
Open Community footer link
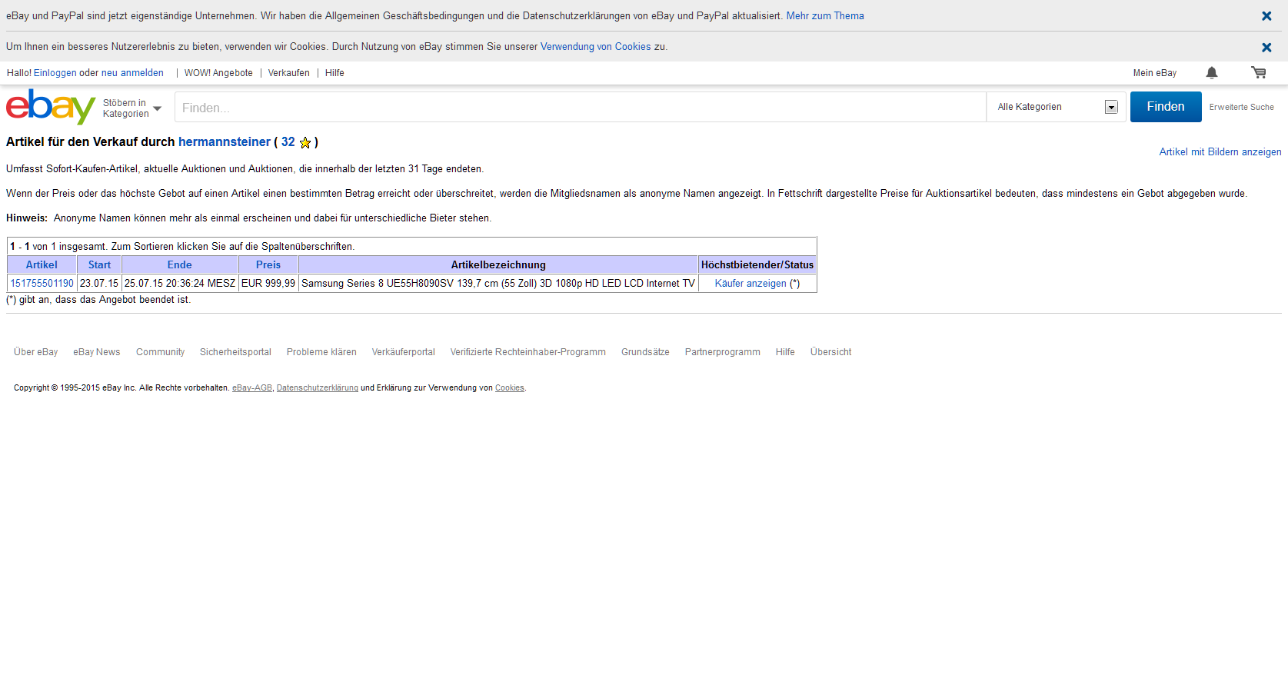pyautogui.click(x=161, y=352)
